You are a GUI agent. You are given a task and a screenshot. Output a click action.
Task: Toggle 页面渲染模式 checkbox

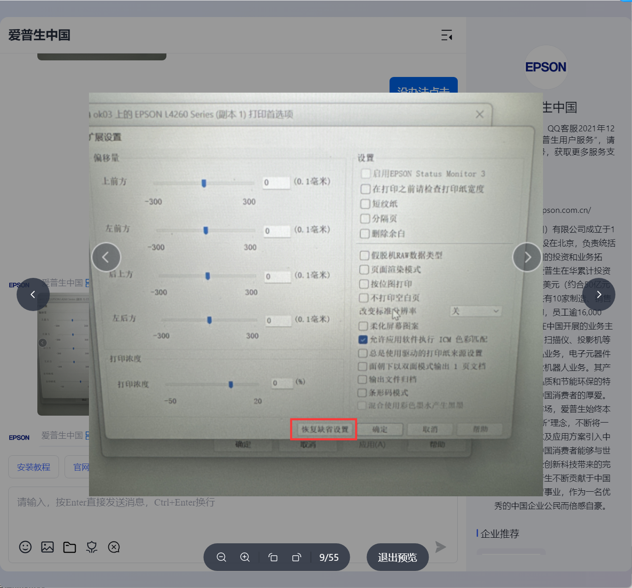coord(364,270)
